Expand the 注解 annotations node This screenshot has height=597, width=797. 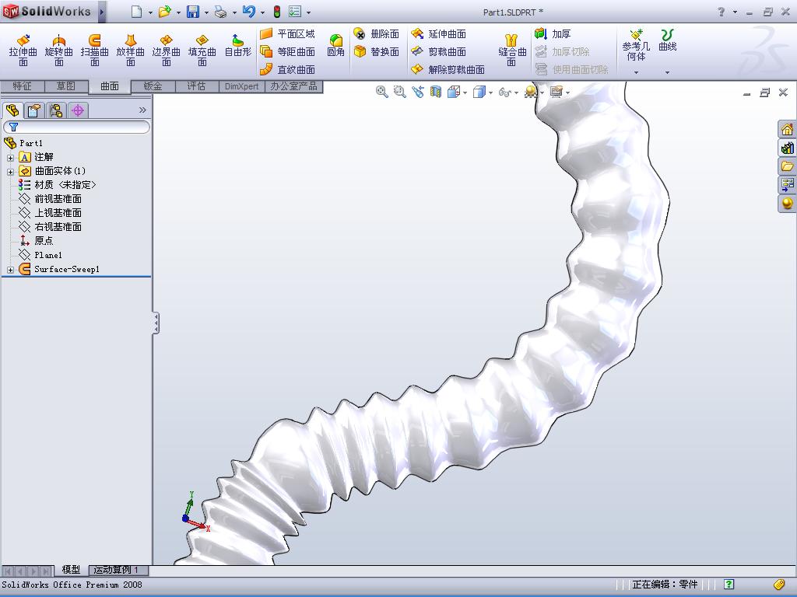click(x=10, y=158)
